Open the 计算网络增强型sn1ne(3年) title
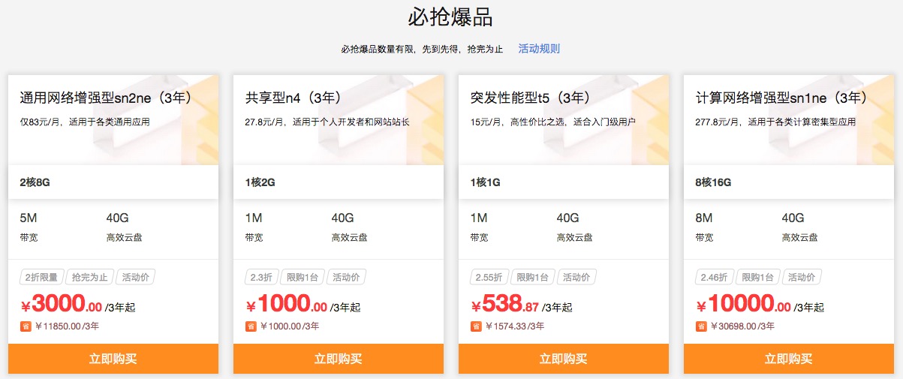This screenshot has height=379, width=903. tap(782, 98)
